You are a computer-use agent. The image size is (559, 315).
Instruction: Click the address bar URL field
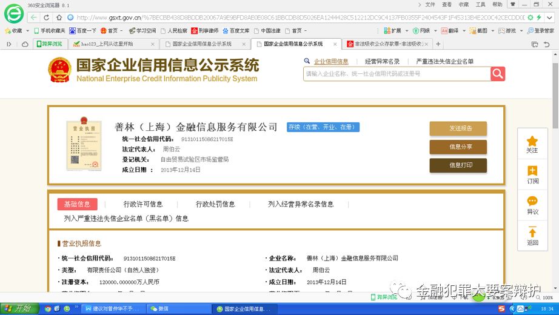(300, 17)
